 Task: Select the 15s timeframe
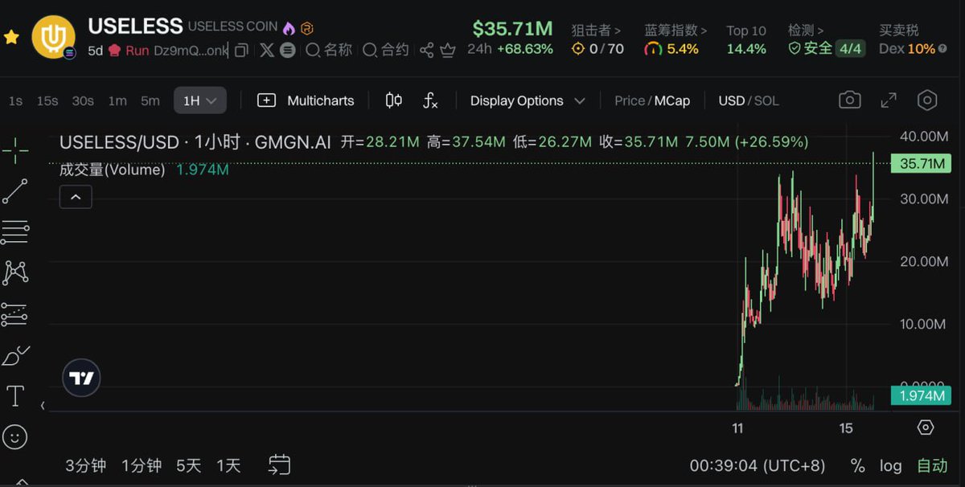point(47,100)
